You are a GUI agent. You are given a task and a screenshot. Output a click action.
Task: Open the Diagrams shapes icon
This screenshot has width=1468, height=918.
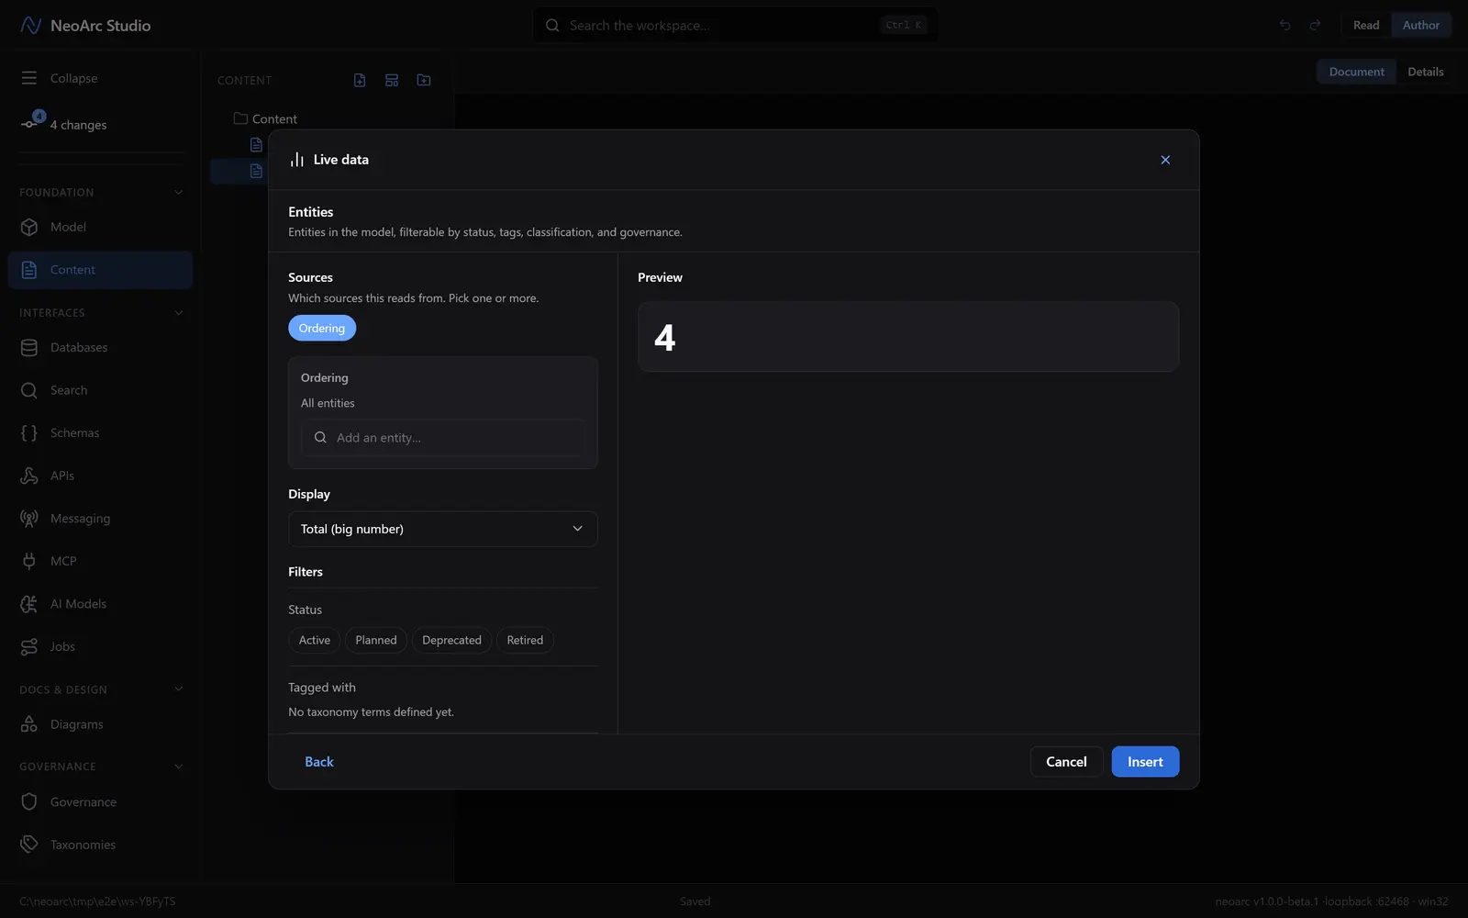tap(29, 724)
